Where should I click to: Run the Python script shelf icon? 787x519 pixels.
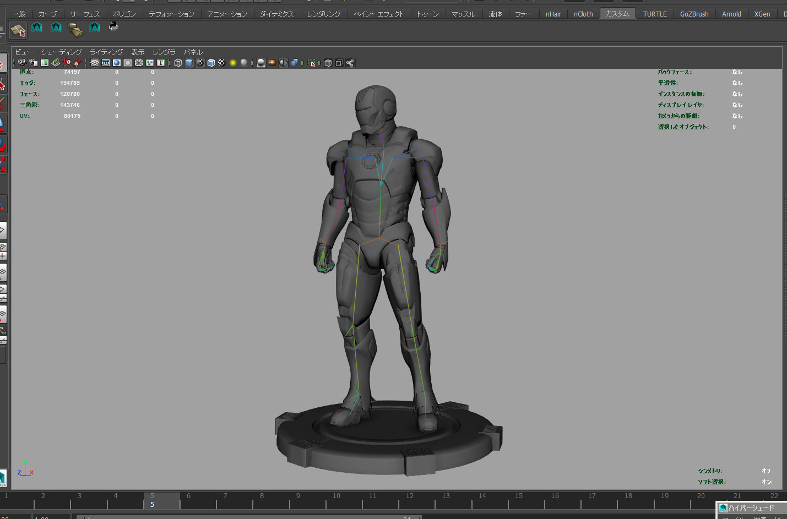click(113, 26)
